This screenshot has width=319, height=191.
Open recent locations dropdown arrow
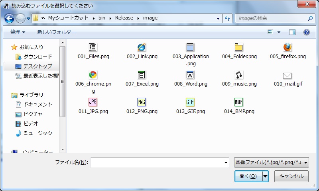pyautogui.click(x=28, y=19)
